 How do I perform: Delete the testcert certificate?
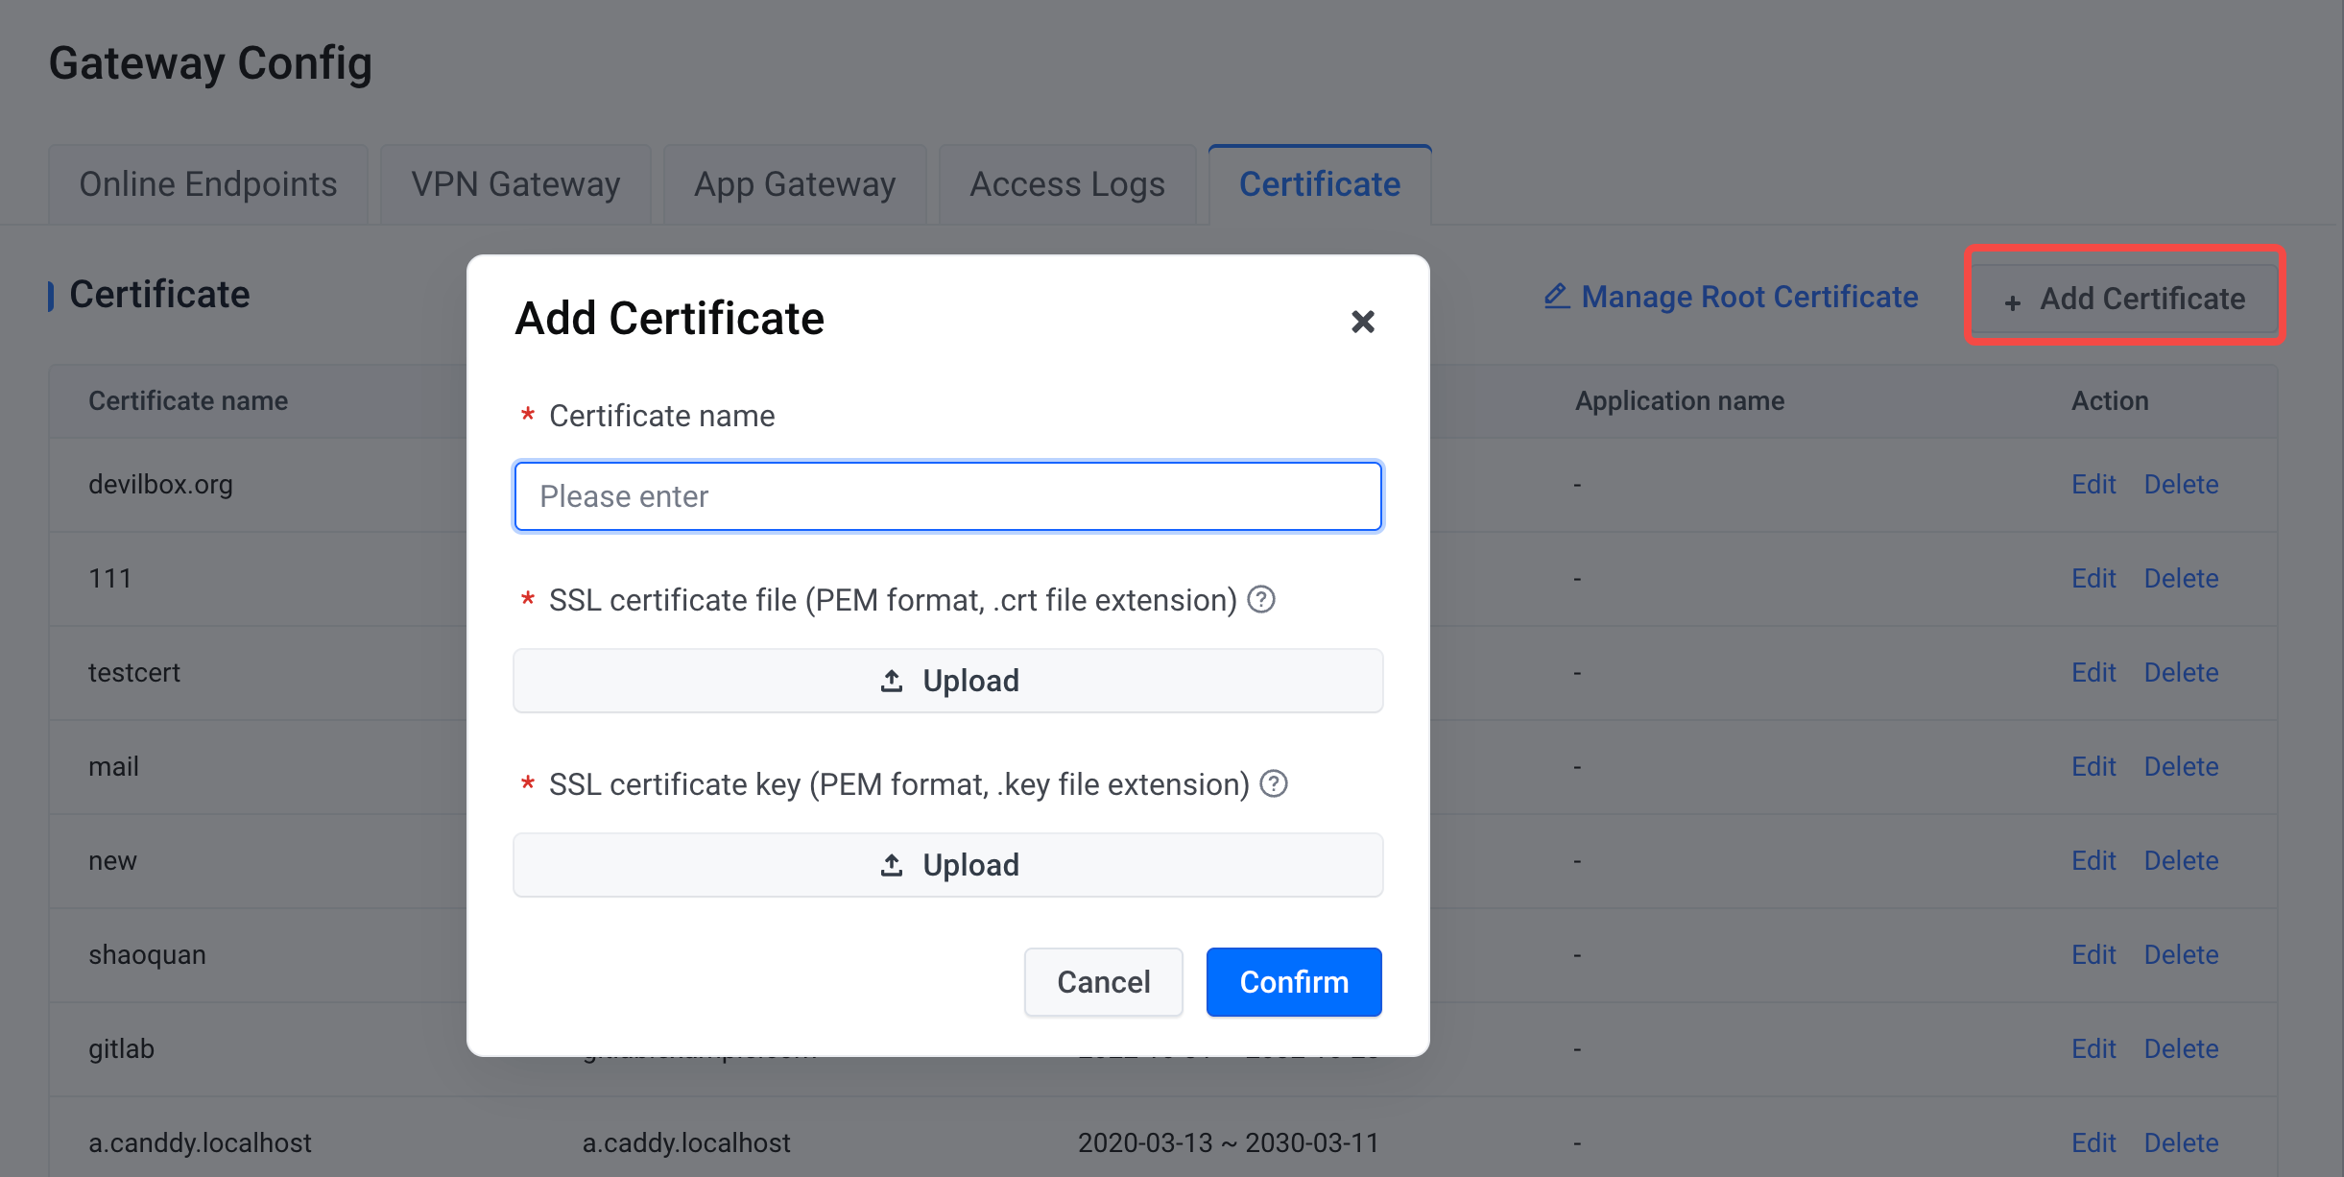pos(2181,672)
